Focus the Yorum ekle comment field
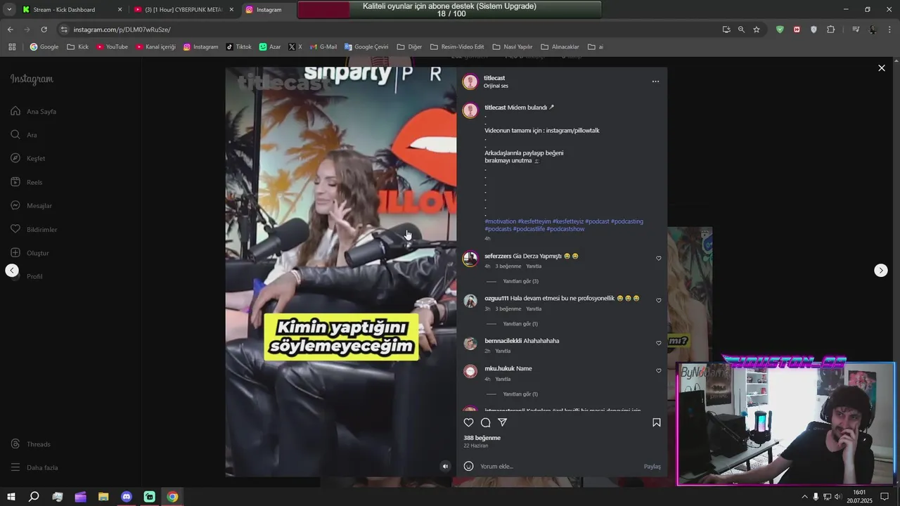The height and width of the screenshot is (506, 900). 559,467
